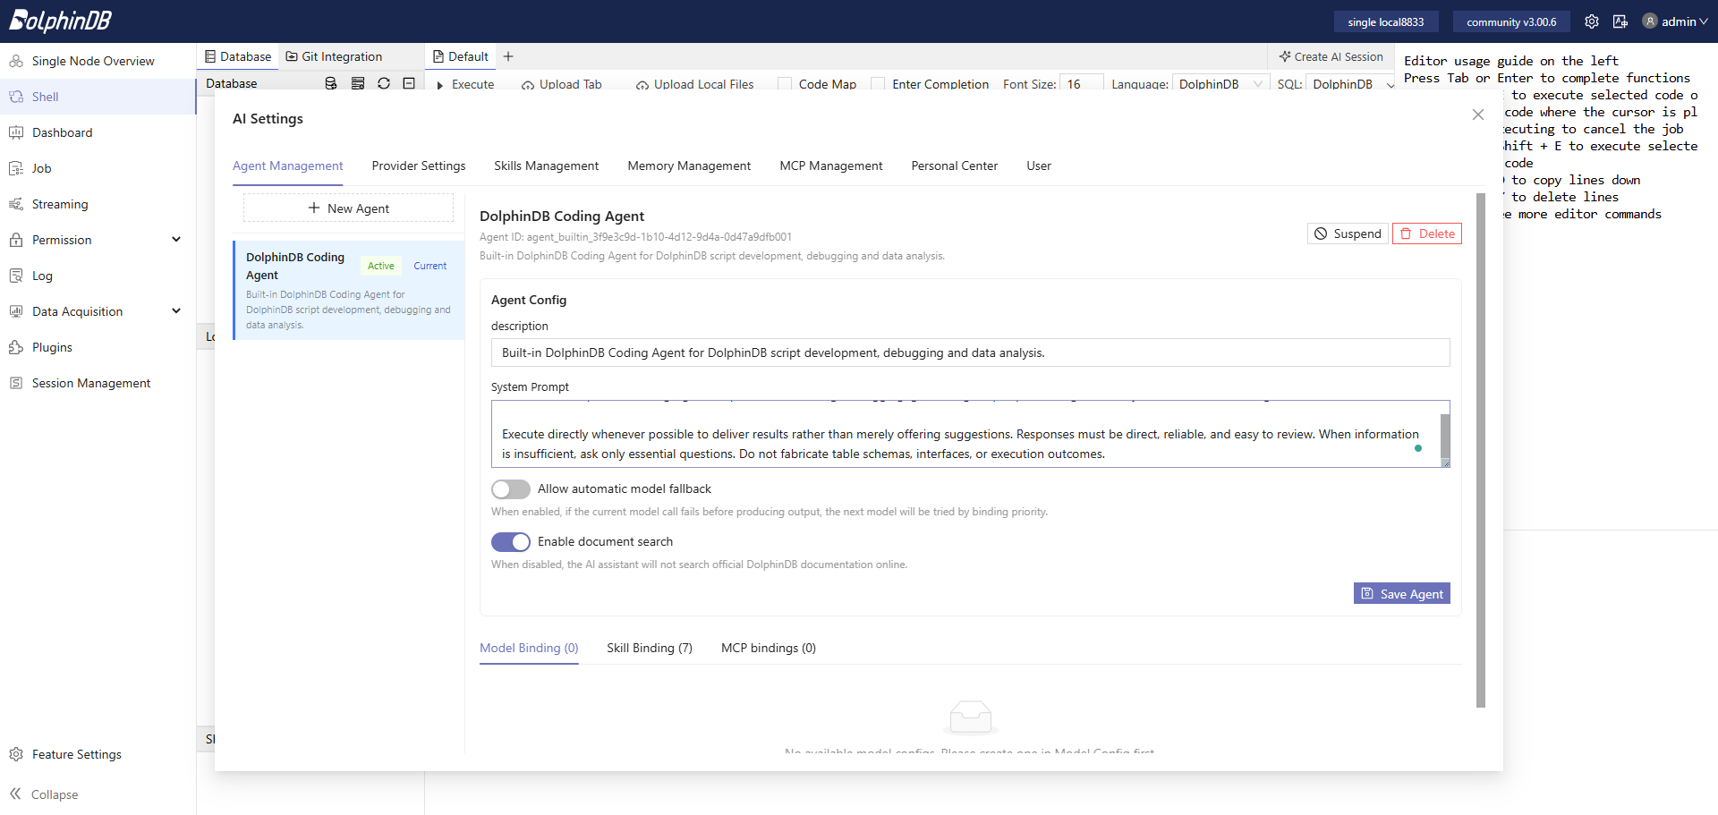Open Single Node Overview via its sidebar icon
The width and height of the screenshot is (1718, 815).
(16, 61)
